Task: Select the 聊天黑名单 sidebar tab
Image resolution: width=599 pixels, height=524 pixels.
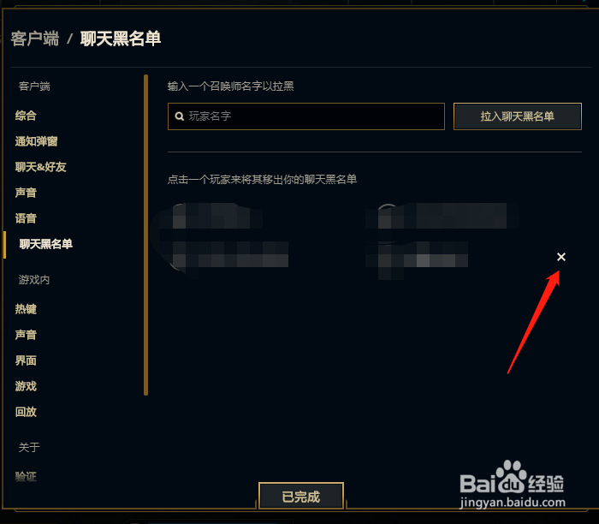Action: (x=46, y=244)
